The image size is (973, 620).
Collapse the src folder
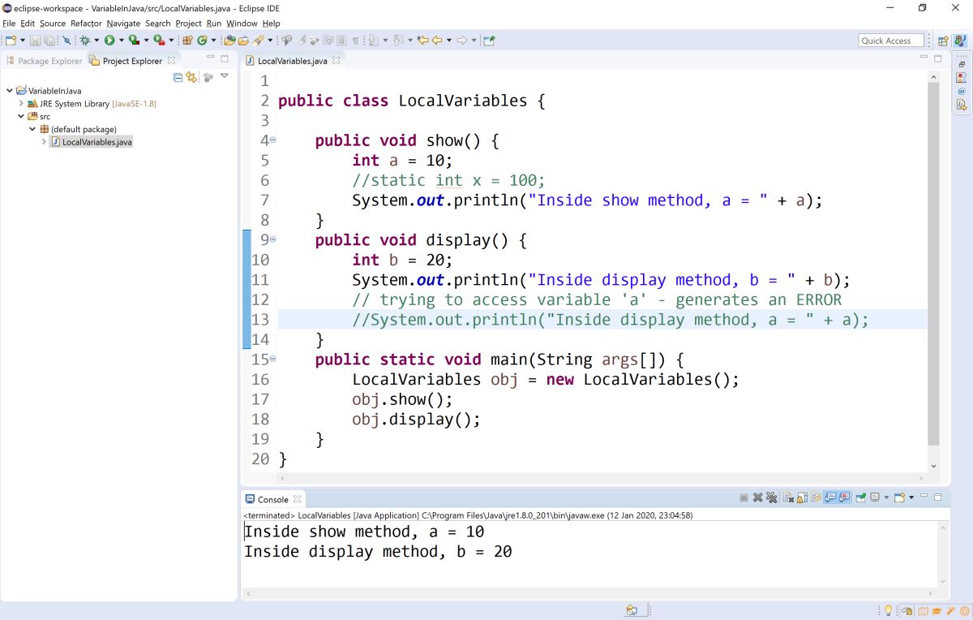(21, 116)
